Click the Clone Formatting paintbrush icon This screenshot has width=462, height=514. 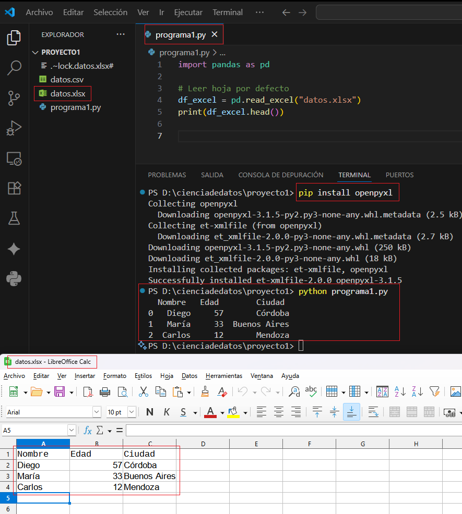click(x=205, y=391)
